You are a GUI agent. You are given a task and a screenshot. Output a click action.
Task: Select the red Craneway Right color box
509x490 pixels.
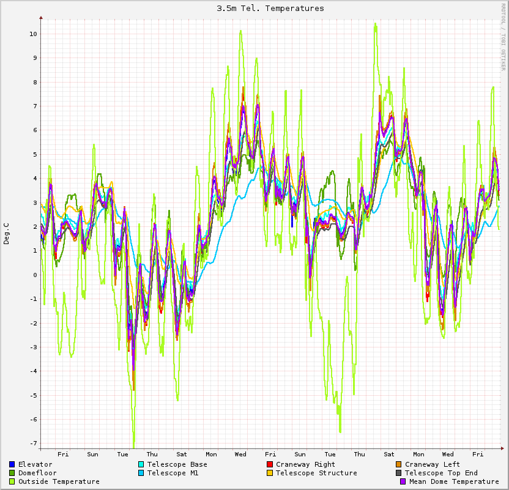[270, 464]
